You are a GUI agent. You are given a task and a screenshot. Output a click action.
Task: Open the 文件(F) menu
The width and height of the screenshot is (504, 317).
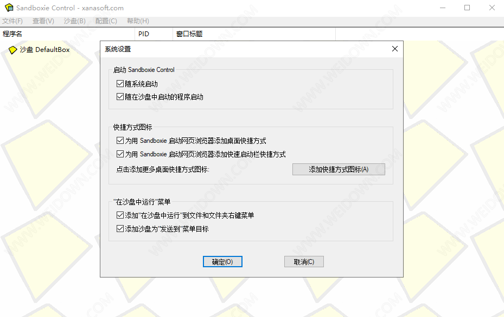click(12, 21)
